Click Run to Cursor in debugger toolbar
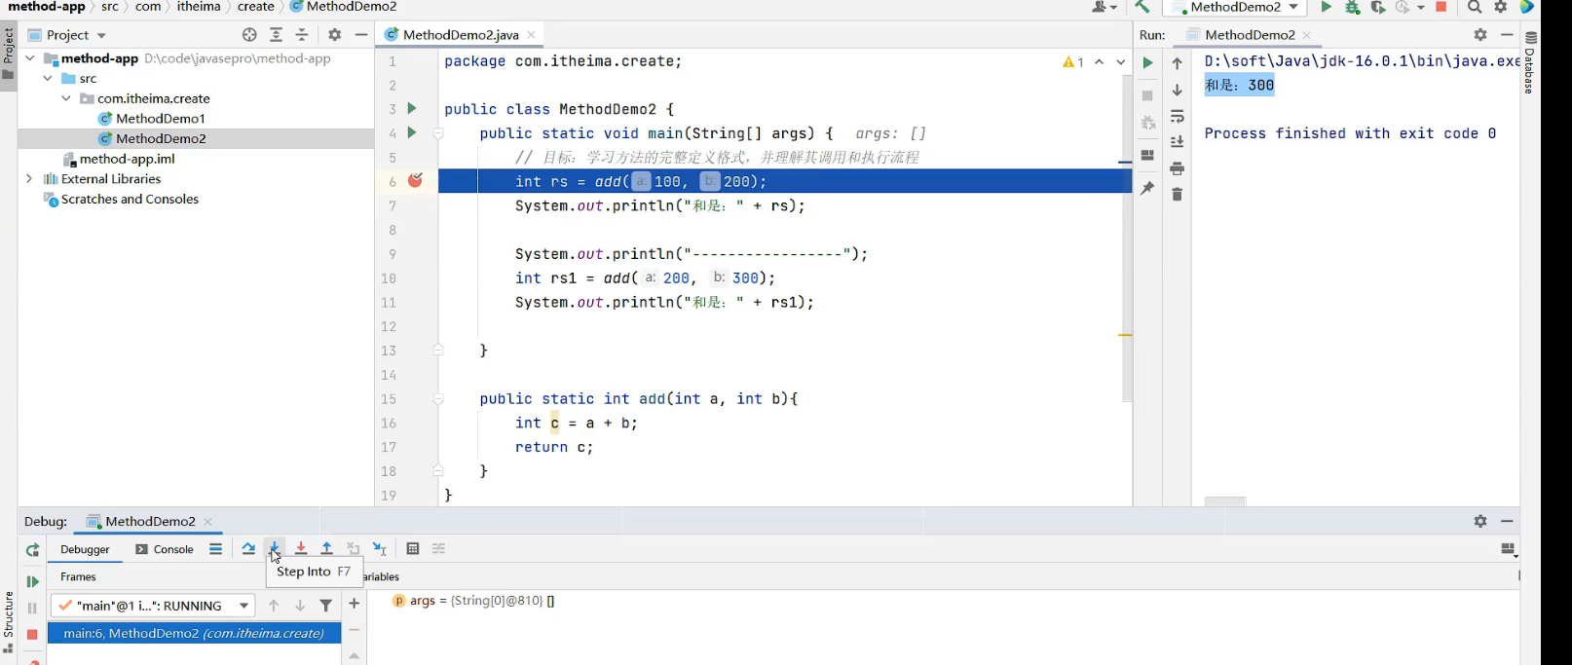Image resolution: width=1572 pixels, height=665 pixels. point(380,548)
